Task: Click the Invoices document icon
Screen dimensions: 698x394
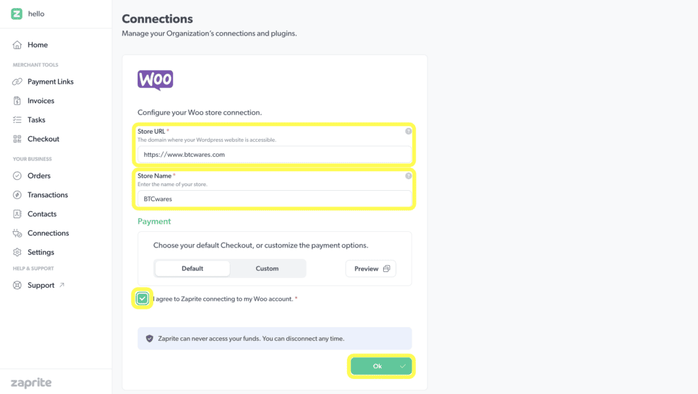Action: (18, 101)
